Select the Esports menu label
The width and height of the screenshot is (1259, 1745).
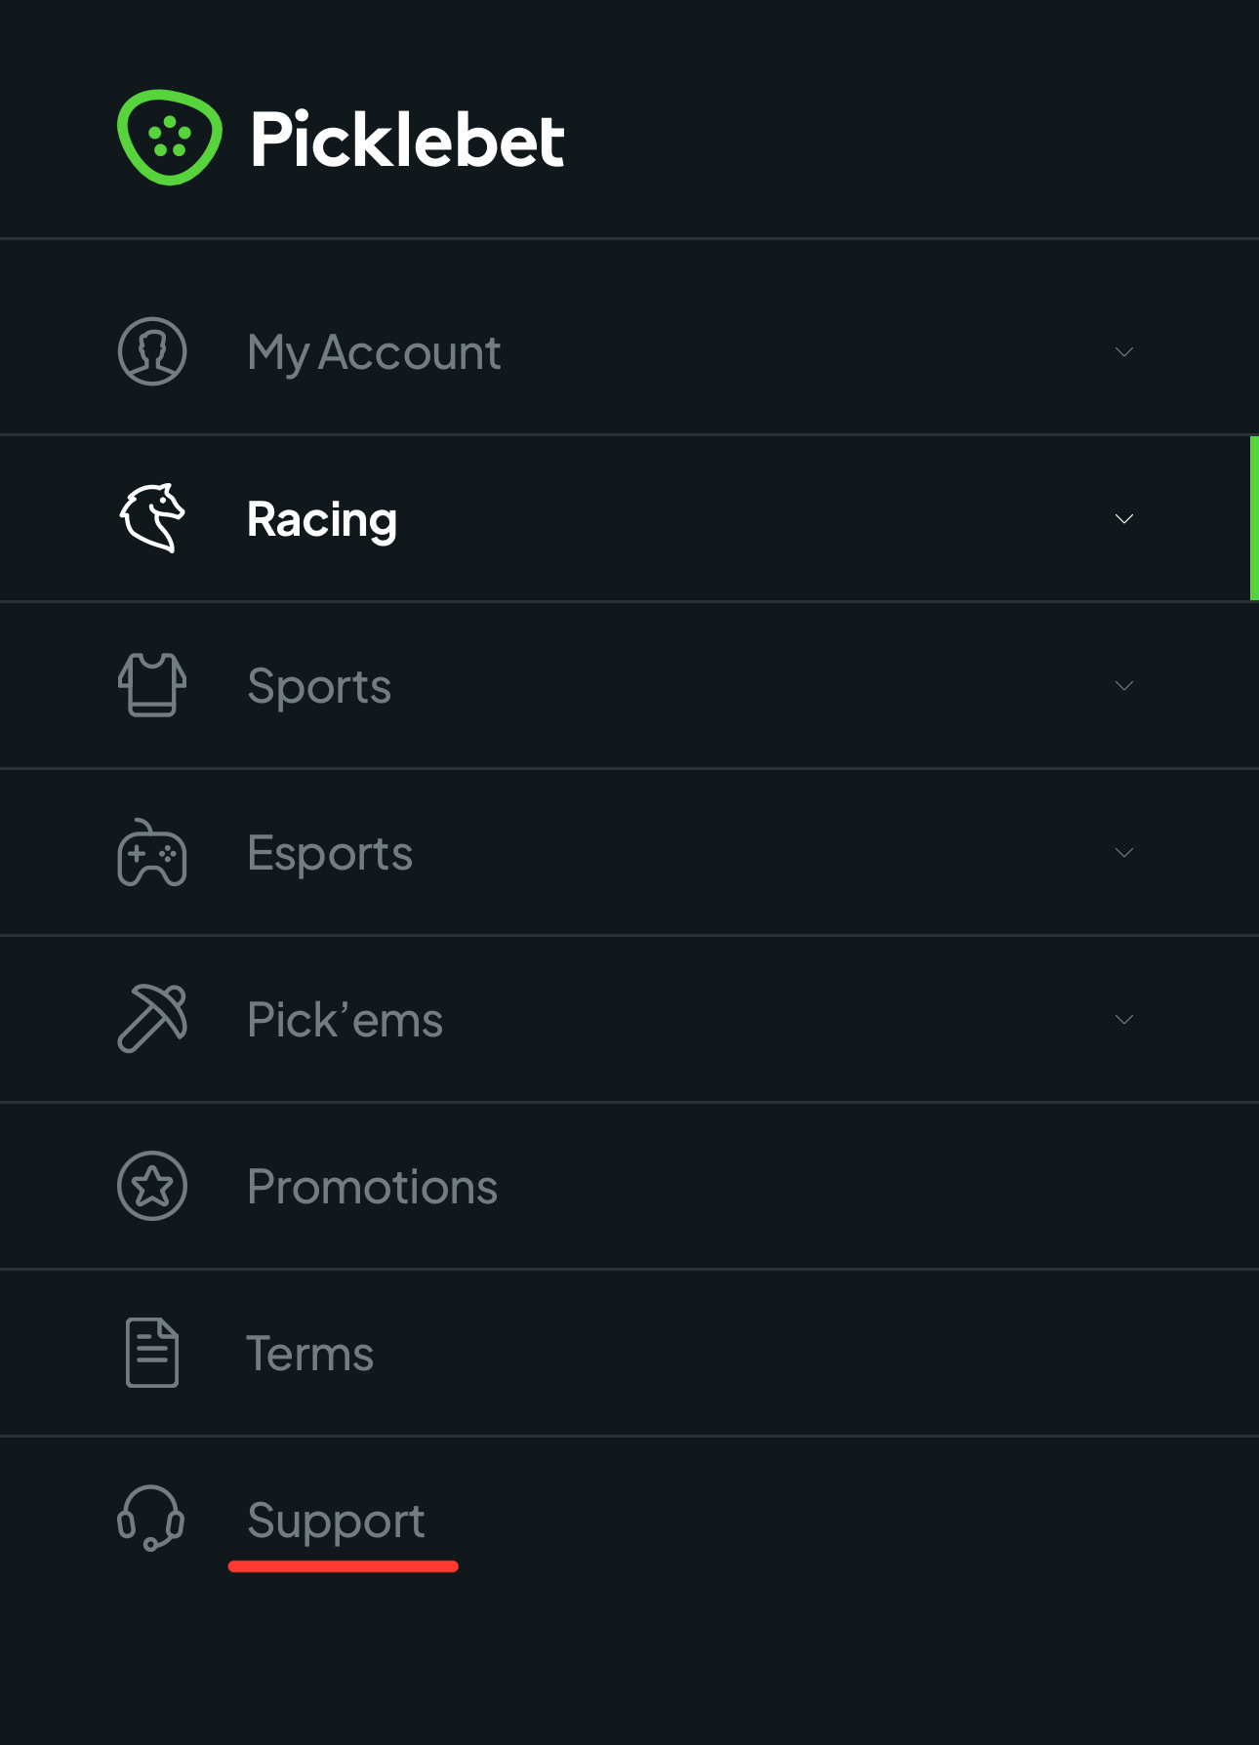330,854
